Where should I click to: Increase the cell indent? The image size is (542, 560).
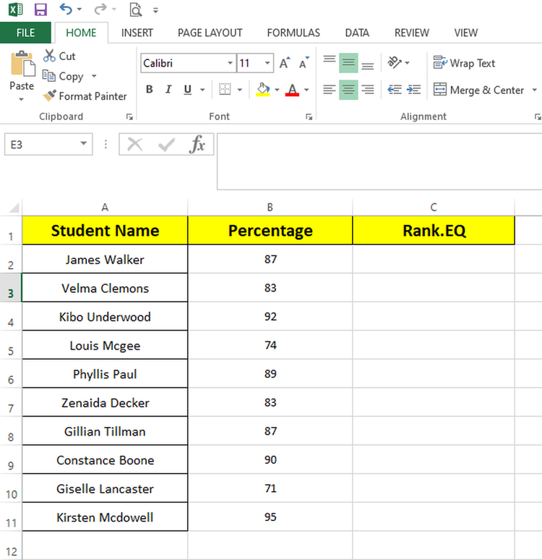(413, 89)
